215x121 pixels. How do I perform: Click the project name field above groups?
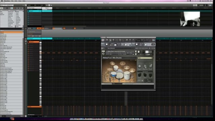coord(34,8)
